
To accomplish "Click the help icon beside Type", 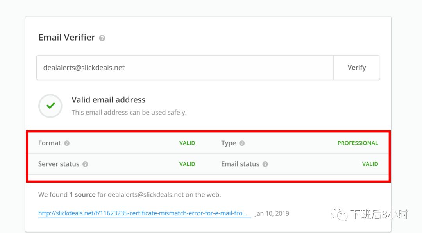I will 242,143.
